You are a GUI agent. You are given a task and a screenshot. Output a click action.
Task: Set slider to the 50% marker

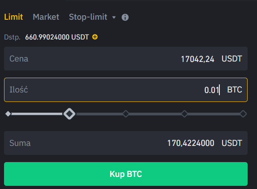coord(126,114)
